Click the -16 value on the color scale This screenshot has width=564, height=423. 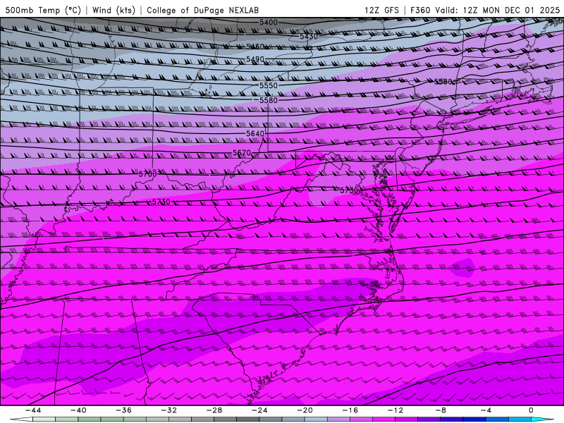click(350, 410)
